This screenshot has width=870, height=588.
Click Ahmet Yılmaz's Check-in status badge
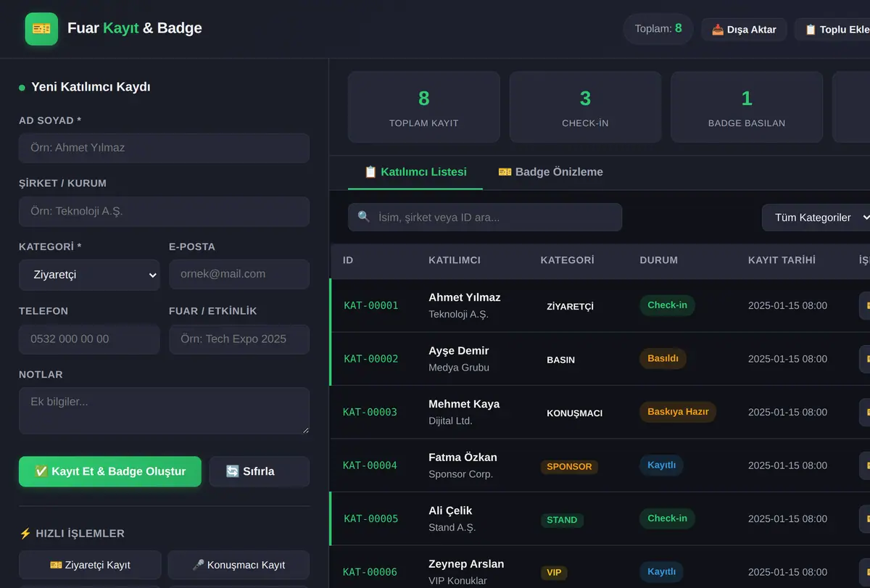pos(667,305)
